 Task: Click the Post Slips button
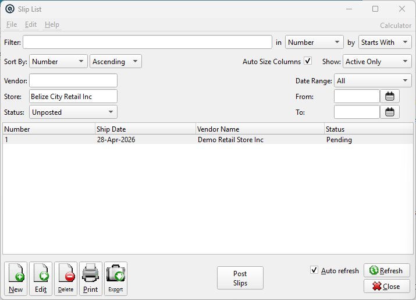click(x=240, y=278)
